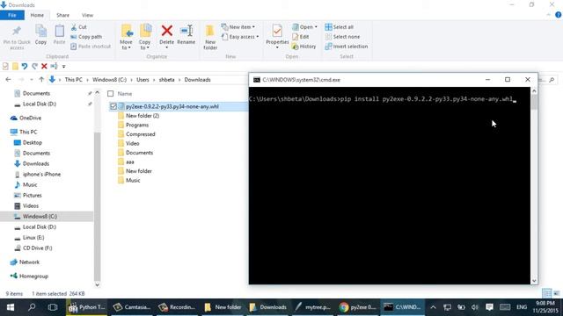The height and width of the screenshot is (316, 563).
Task: Open iphone's iPhone in navigation pane
Action: (41, 174)
